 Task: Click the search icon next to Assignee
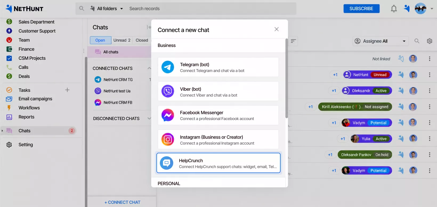417,41
